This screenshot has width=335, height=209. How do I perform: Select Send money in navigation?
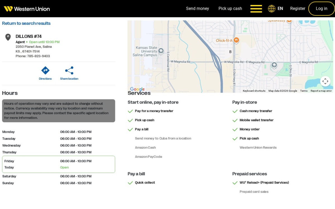(197, 9)
